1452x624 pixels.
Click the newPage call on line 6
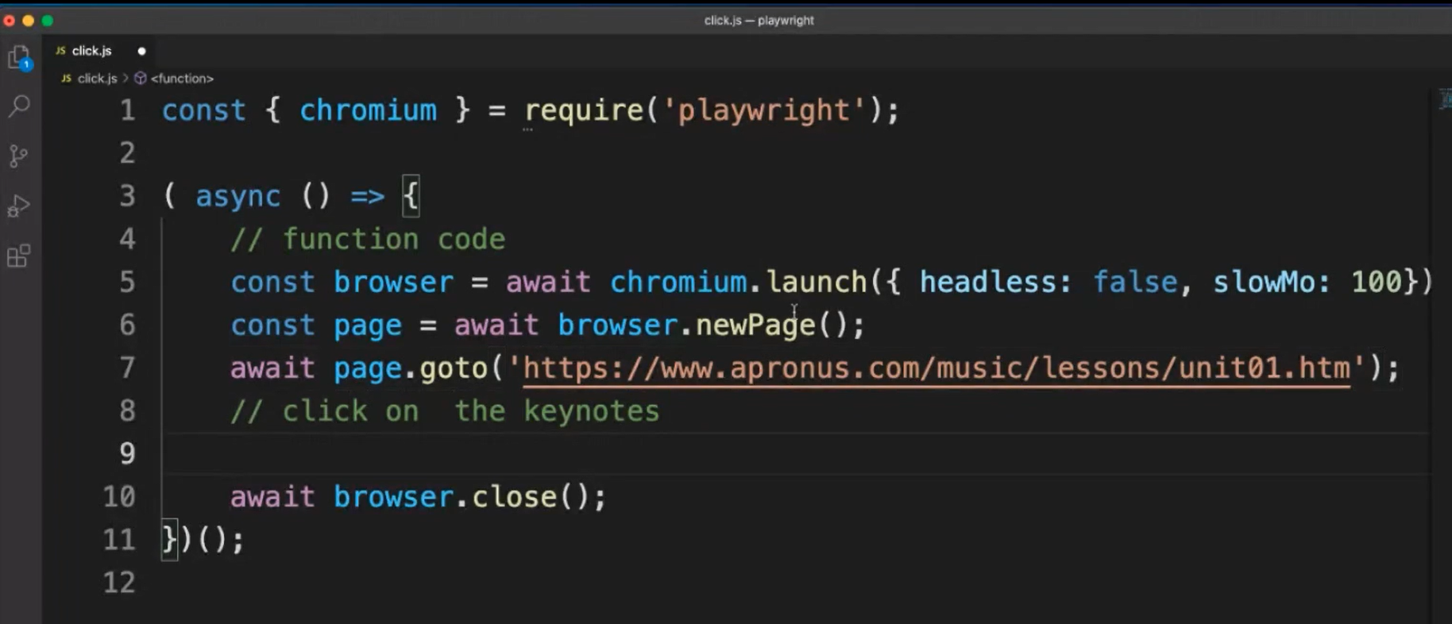[755, 325]
